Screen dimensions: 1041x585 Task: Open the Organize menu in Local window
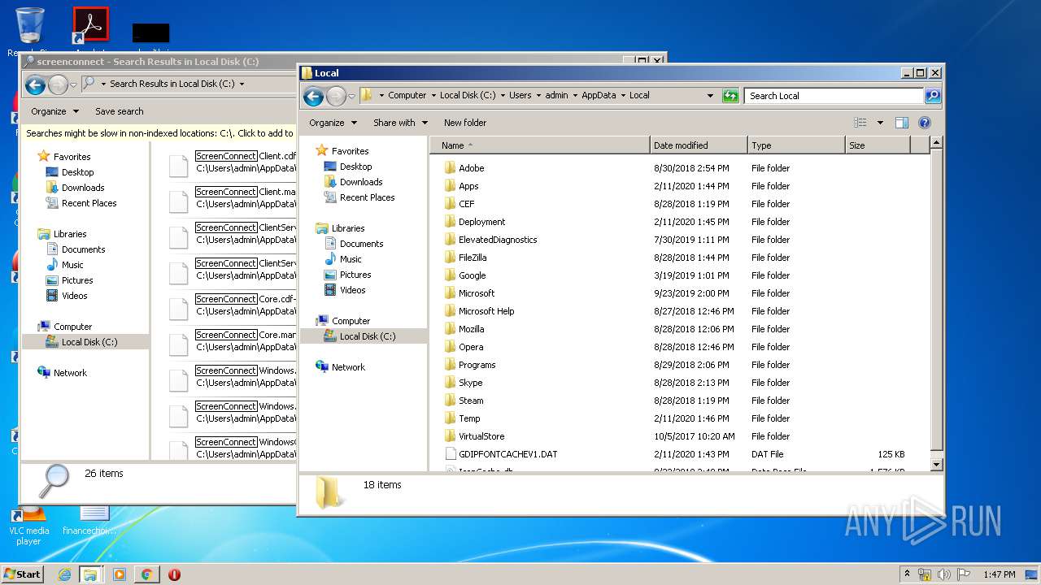pyautogui.click(x=333, y=123)
